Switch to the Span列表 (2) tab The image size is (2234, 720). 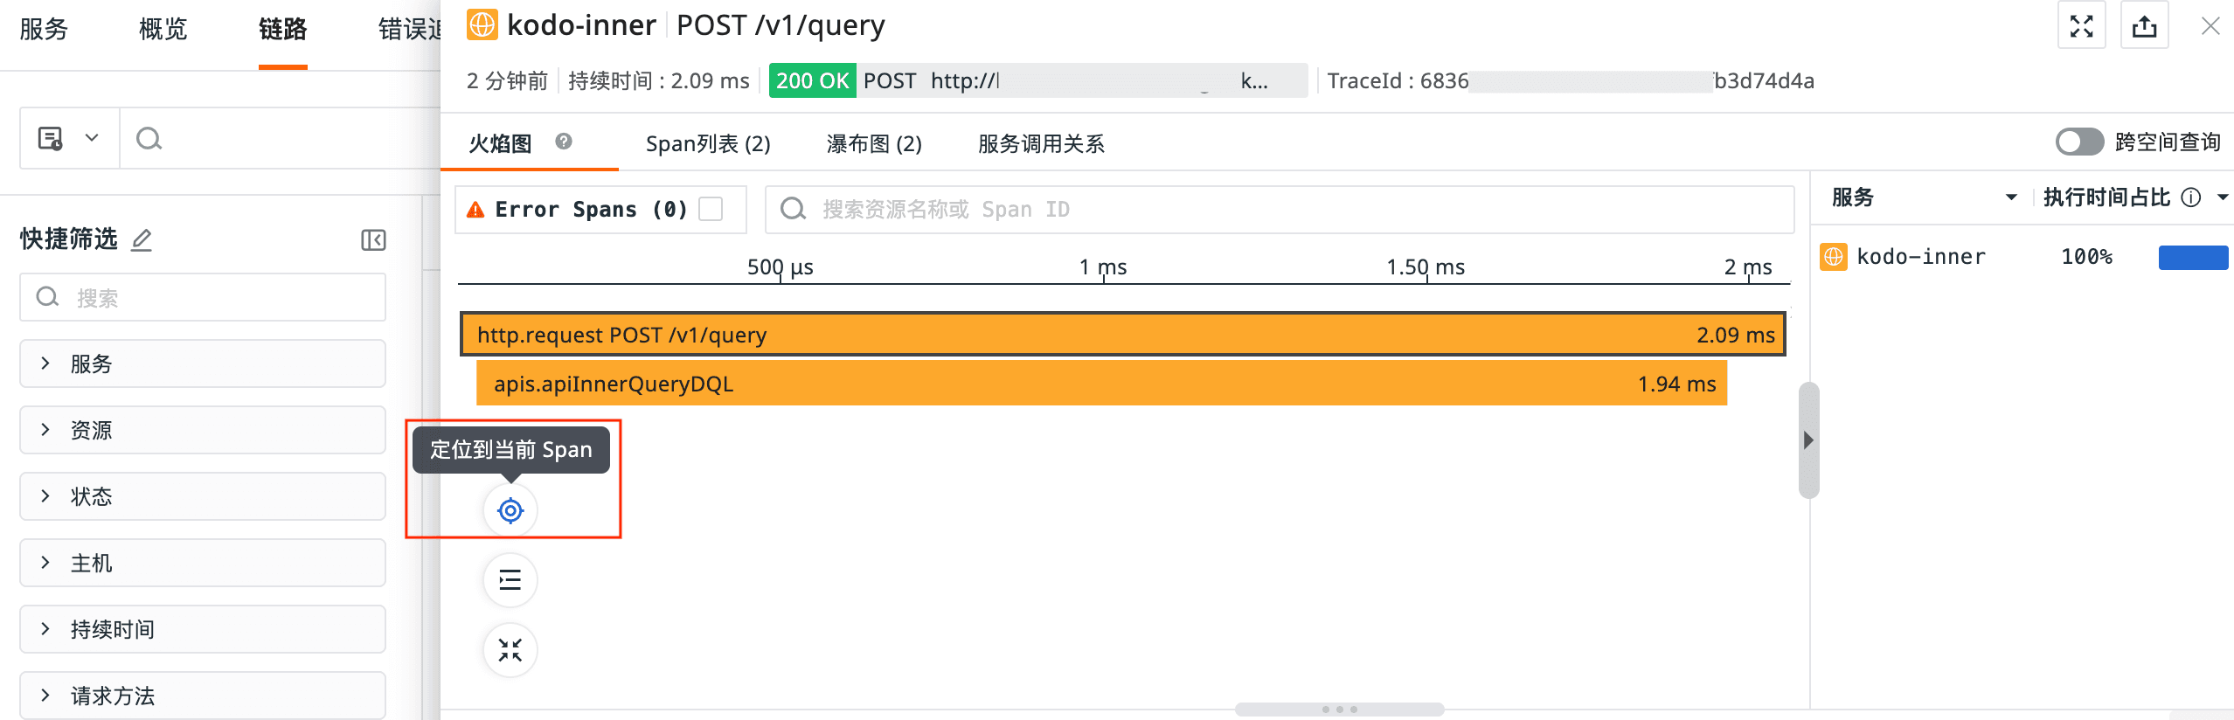708,143
